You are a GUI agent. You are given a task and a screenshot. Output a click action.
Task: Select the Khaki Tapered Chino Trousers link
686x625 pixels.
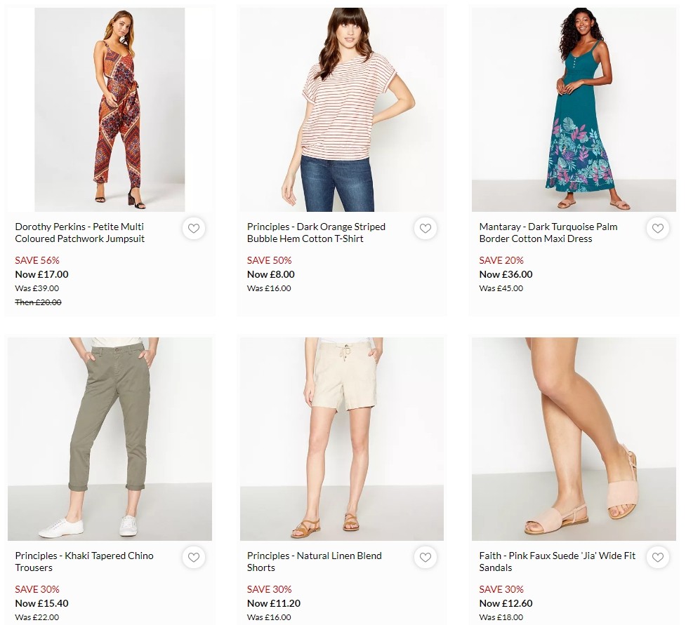point(84,561)
